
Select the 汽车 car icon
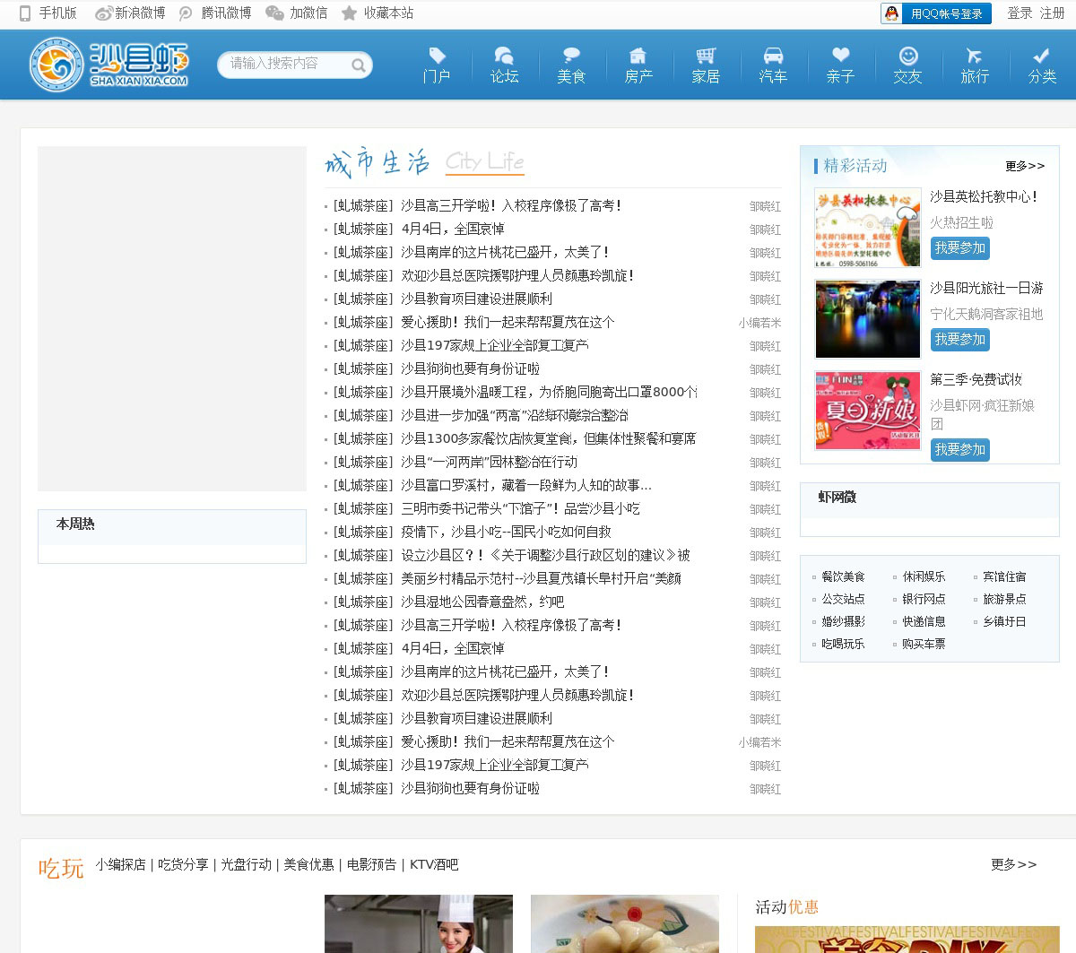(x=773, y=56)
